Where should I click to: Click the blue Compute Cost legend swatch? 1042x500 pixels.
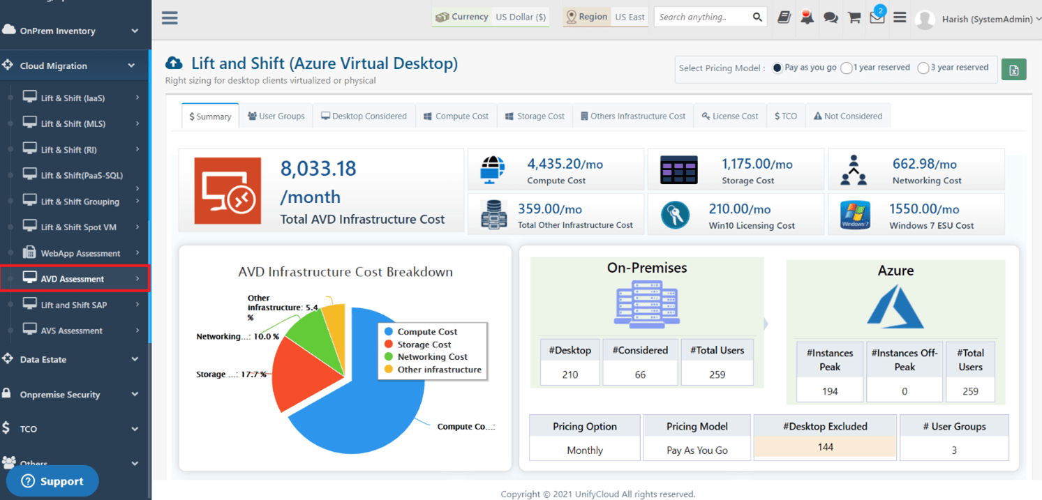coord(389,332)
